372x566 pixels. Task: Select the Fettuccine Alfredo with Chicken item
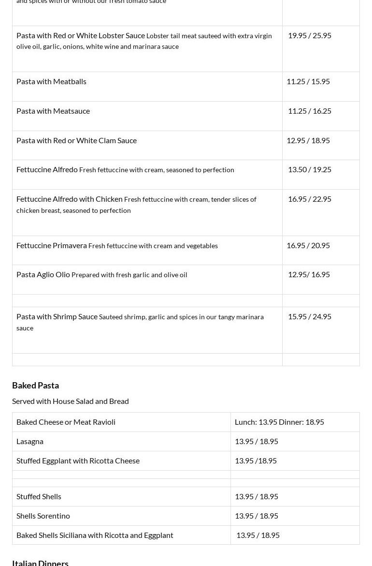click(70, 199)
